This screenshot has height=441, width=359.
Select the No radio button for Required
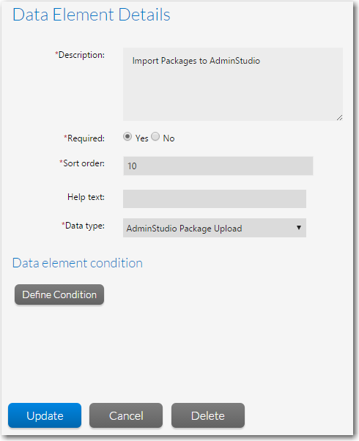click(155, 137)
